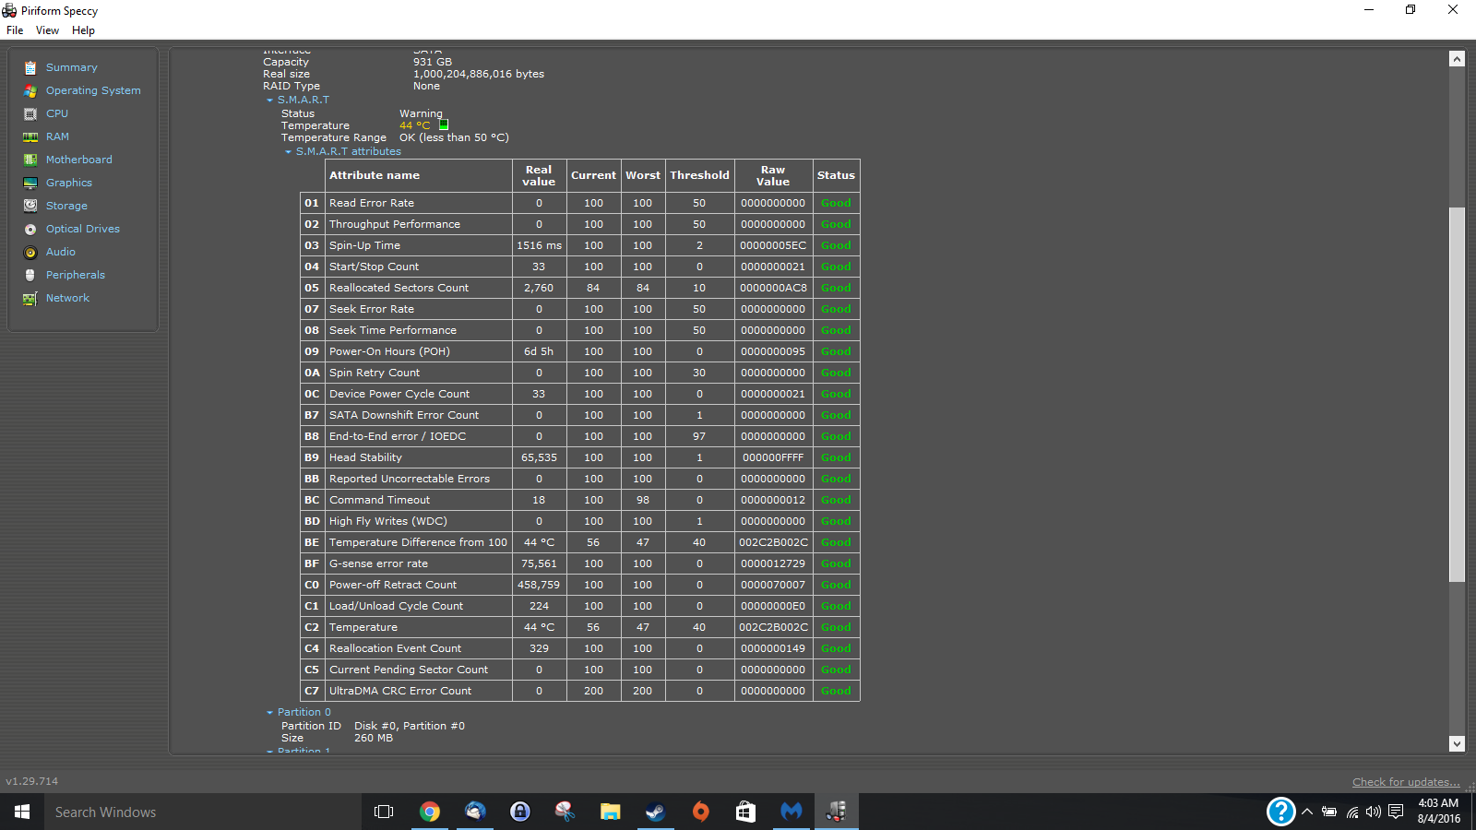Open the Summary section icon
The image size is (1476, 830).
click(30, 67)
